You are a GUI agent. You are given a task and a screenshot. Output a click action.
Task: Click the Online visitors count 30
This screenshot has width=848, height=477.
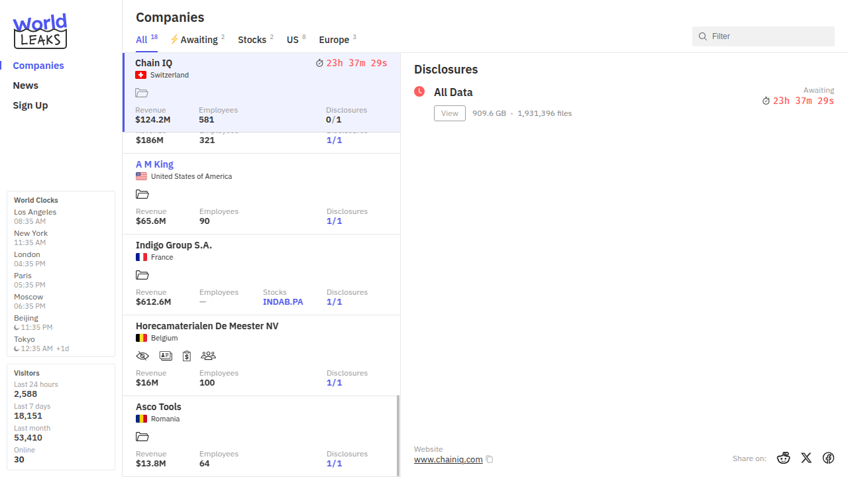click(x=19, y=460)
